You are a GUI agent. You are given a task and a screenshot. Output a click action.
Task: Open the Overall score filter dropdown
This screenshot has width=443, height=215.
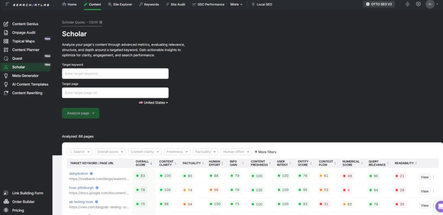pyautogui.click(x=110, y=152)
